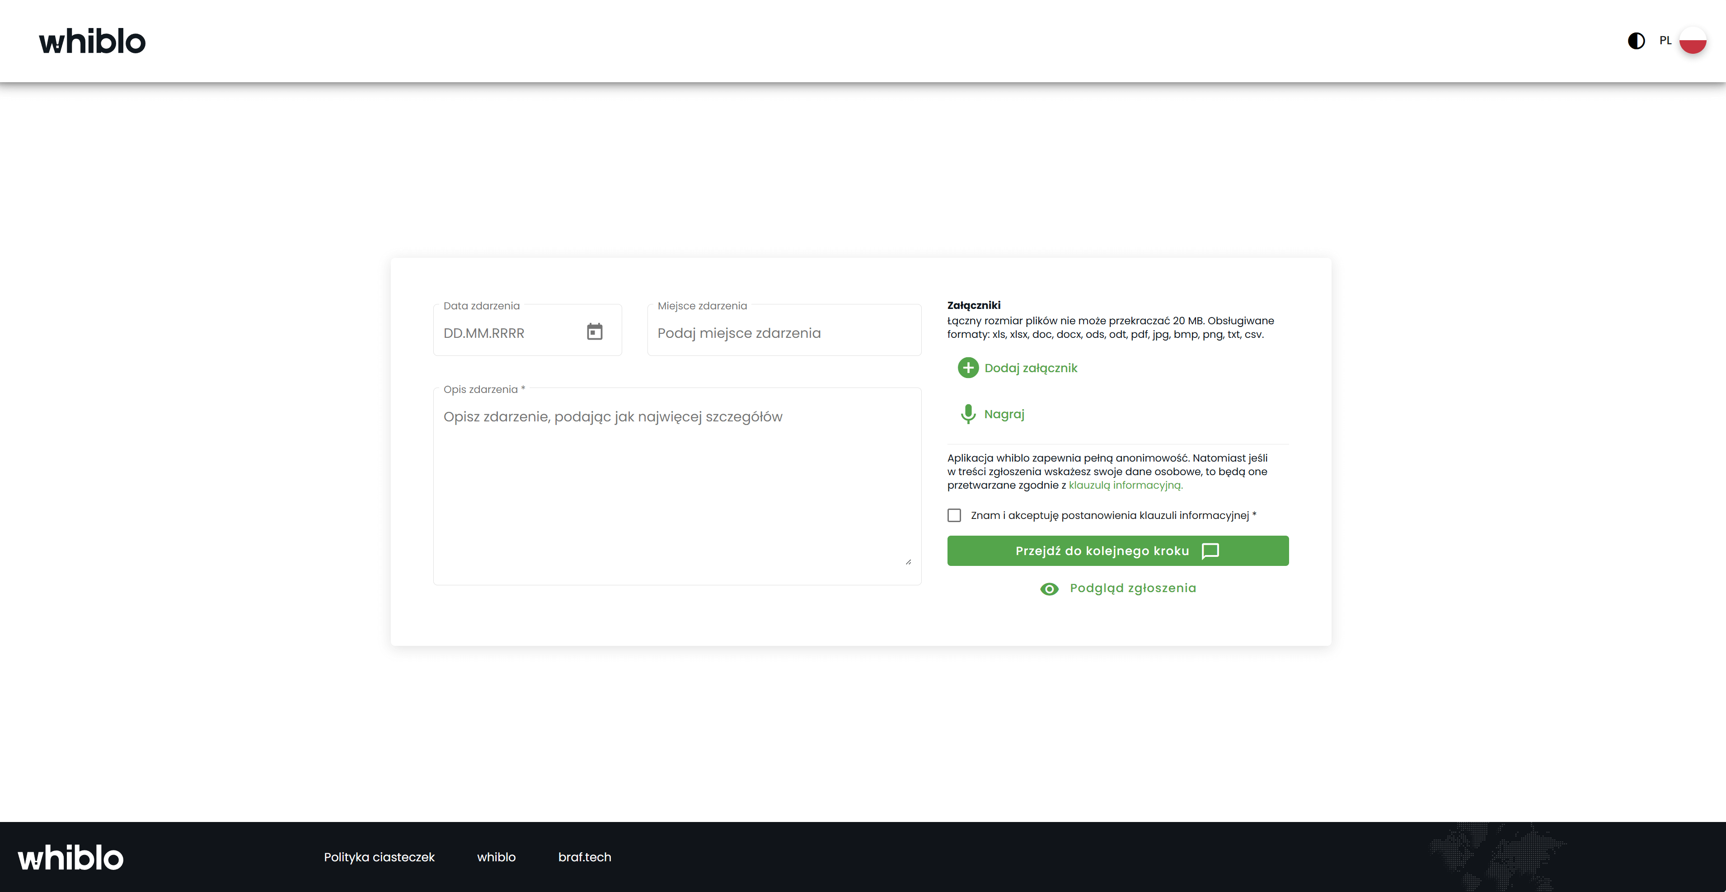
Task: Click the Dodaj załącznik text link
Action: 1031,368
